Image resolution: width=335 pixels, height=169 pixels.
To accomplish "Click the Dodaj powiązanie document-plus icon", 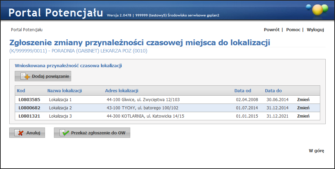I will pyautogui.click(x=25, y=76).
